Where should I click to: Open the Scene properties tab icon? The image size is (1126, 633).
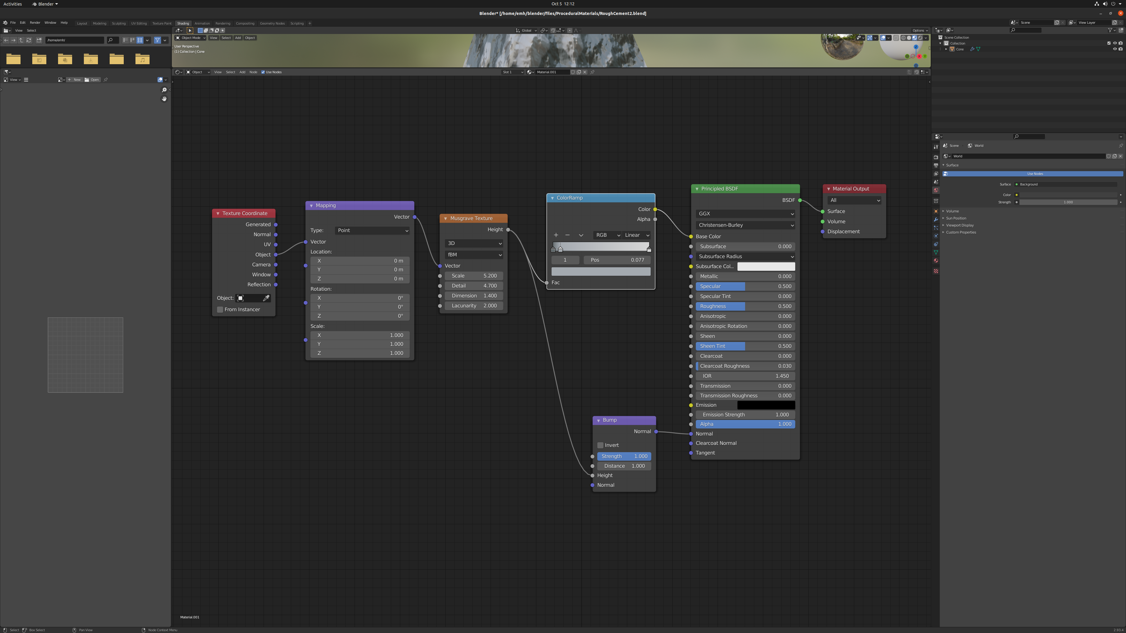[x=936, y=182]
